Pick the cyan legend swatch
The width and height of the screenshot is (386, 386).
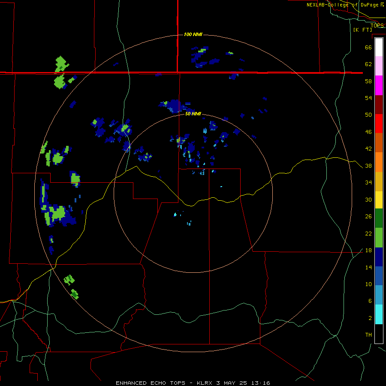pyautogui.click(x=379, y=314)
